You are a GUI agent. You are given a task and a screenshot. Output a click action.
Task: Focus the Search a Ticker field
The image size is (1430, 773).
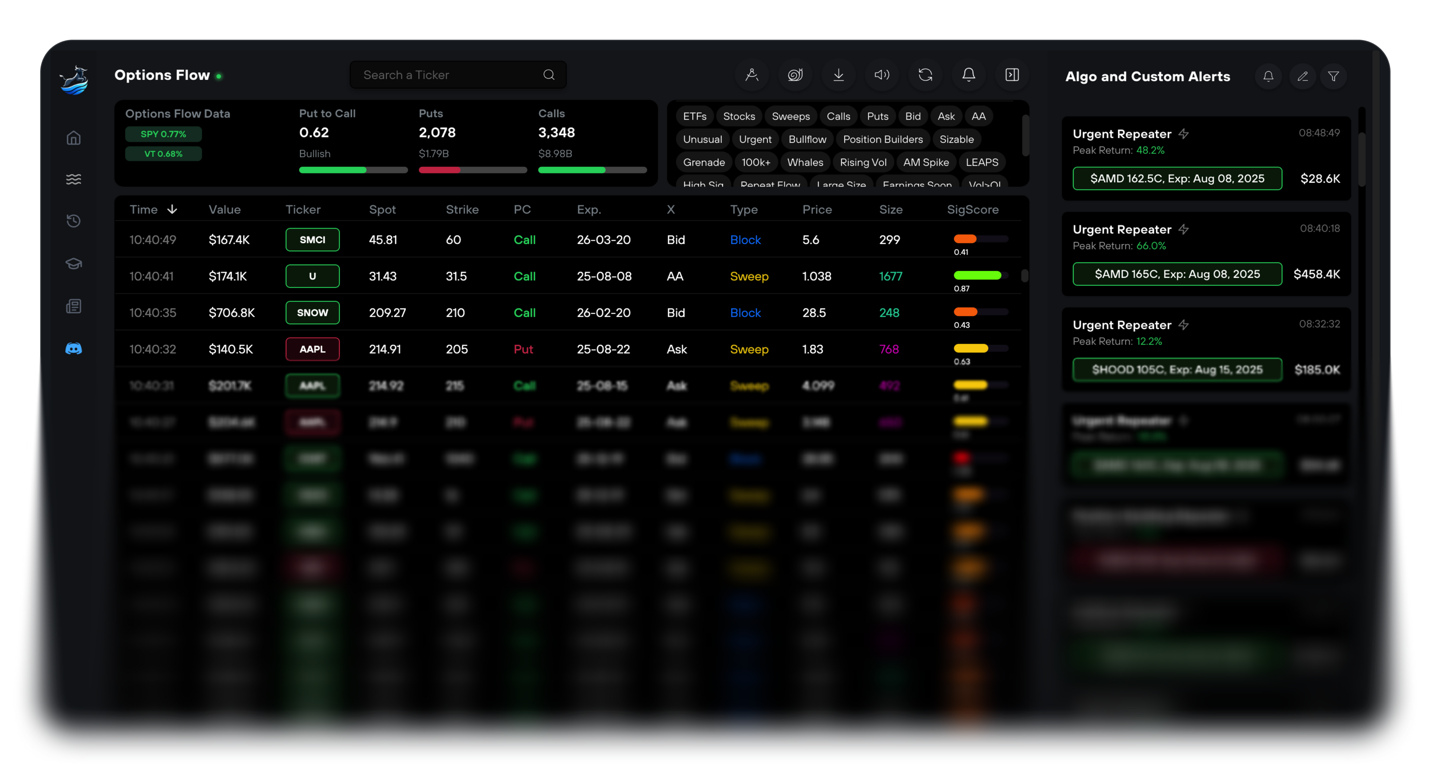pos(458,75)
